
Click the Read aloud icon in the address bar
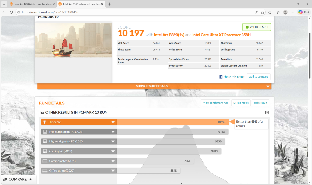pyautogui.click(x=257, y=12)
